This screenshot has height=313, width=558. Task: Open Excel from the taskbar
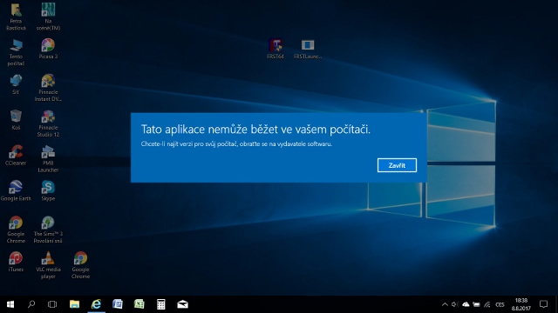click(x=139, y=304)
